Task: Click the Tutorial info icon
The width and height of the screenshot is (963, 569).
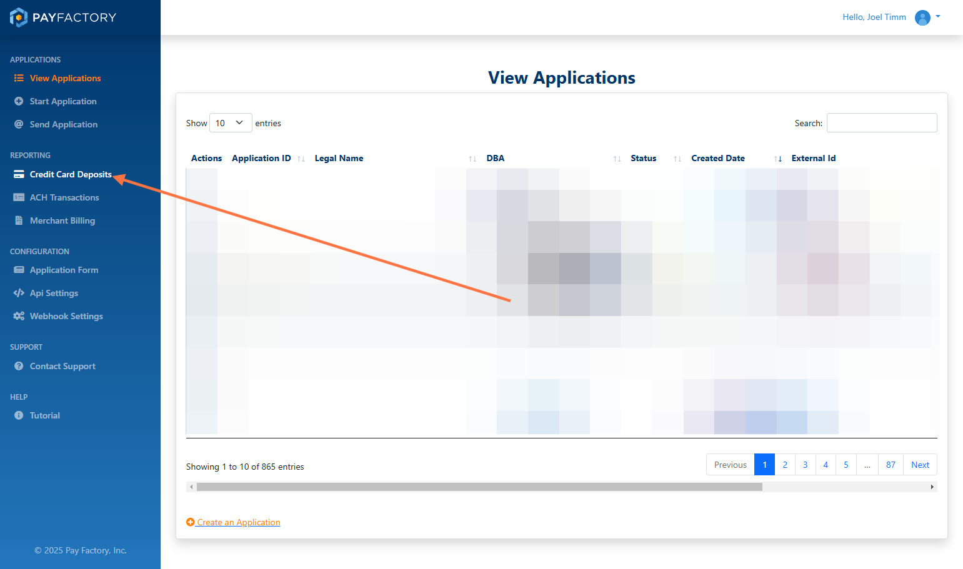Action: tap(19, 415)
